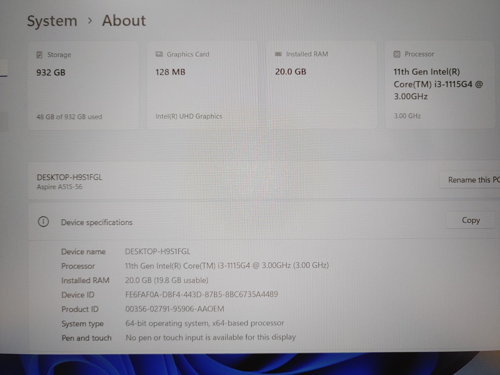Go back to System in the breadcrumb

click(52, 21)
